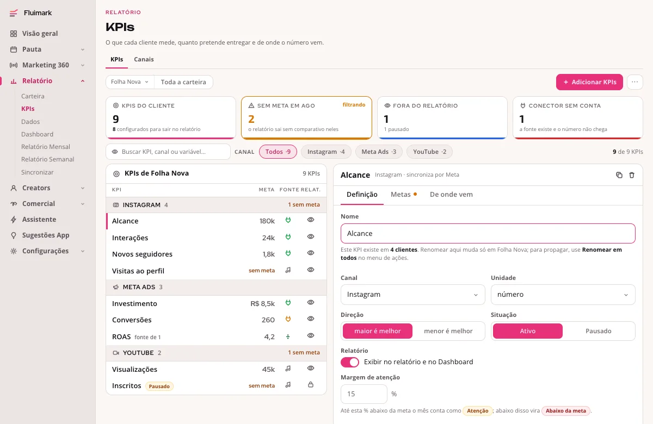The height and width of the screenshot is (424, 653).
Task: Click the Nome field containing Alcance
Action: pos(488,233)
